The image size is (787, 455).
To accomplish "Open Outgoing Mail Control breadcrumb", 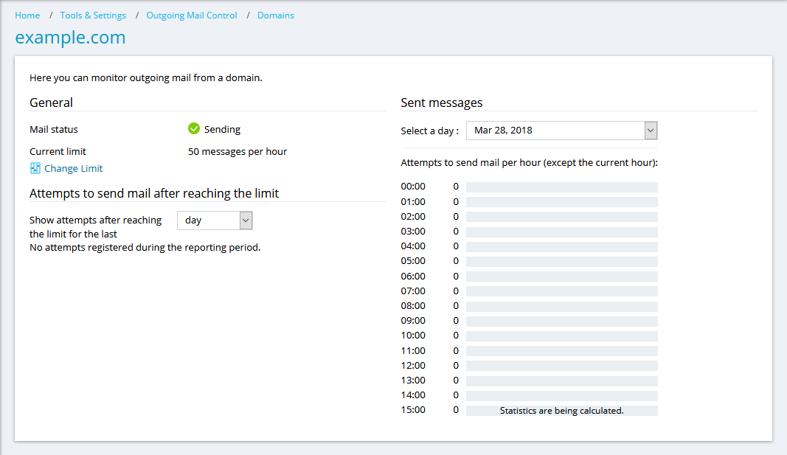I will click(192, 15).
